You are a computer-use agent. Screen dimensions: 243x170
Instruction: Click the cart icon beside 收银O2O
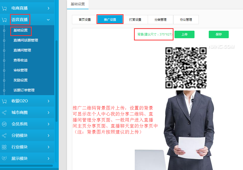point(4,101)
